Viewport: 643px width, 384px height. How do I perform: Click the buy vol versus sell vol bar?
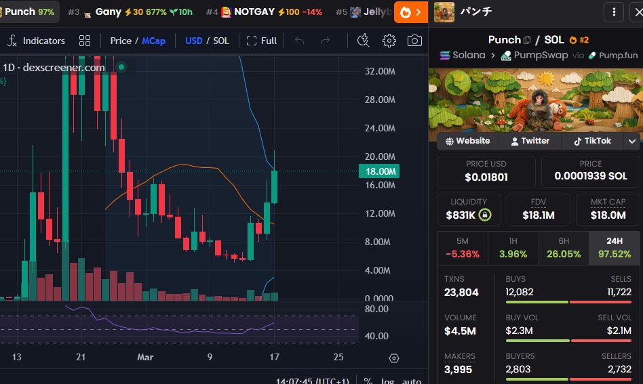click(x=568, y=341)
